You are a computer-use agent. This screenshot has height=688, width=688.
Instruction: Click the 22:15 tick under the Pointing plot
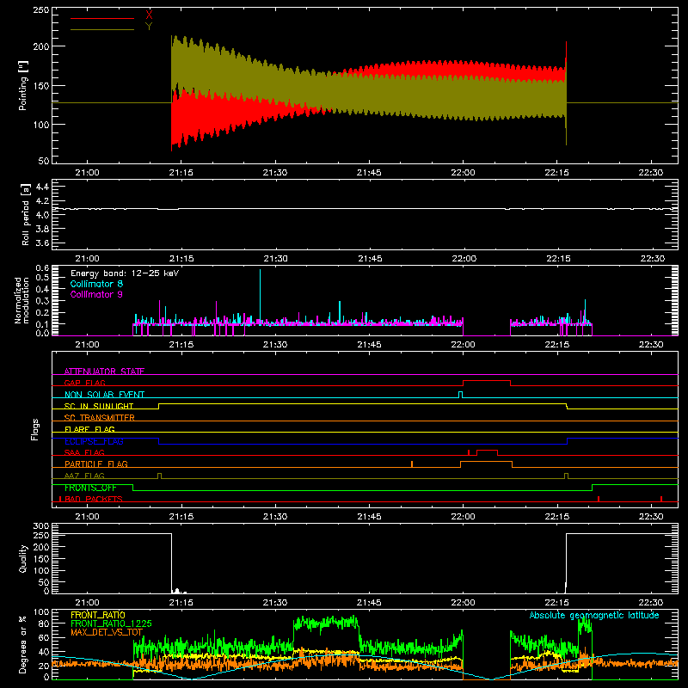click(x=556, y=173)
